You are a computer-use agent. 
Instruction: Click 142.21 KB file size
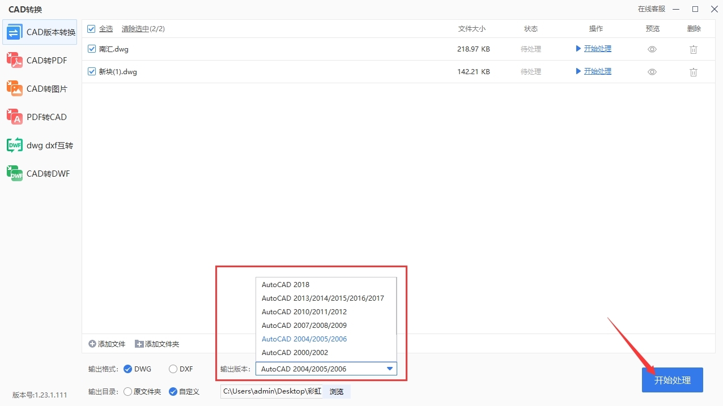tap(474, 72)
